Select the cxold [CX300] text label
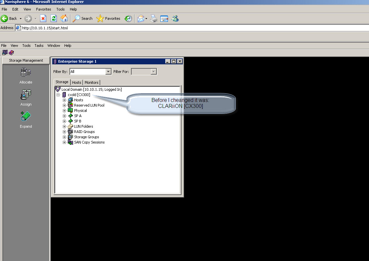Viewport: 369px width, 261px height. click(79, 95)
